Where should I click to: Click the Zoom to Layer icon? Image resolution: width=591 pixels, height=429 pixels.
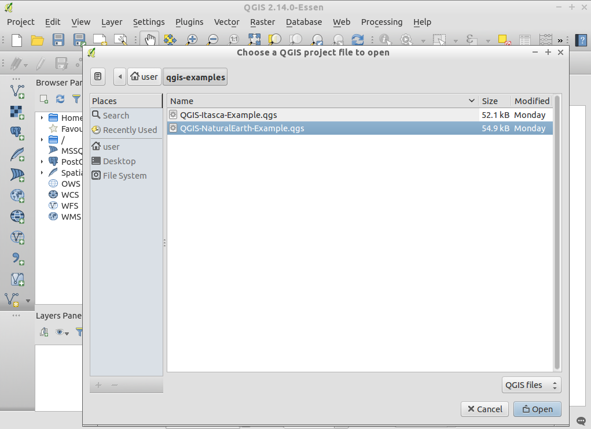tap(296, 39)
